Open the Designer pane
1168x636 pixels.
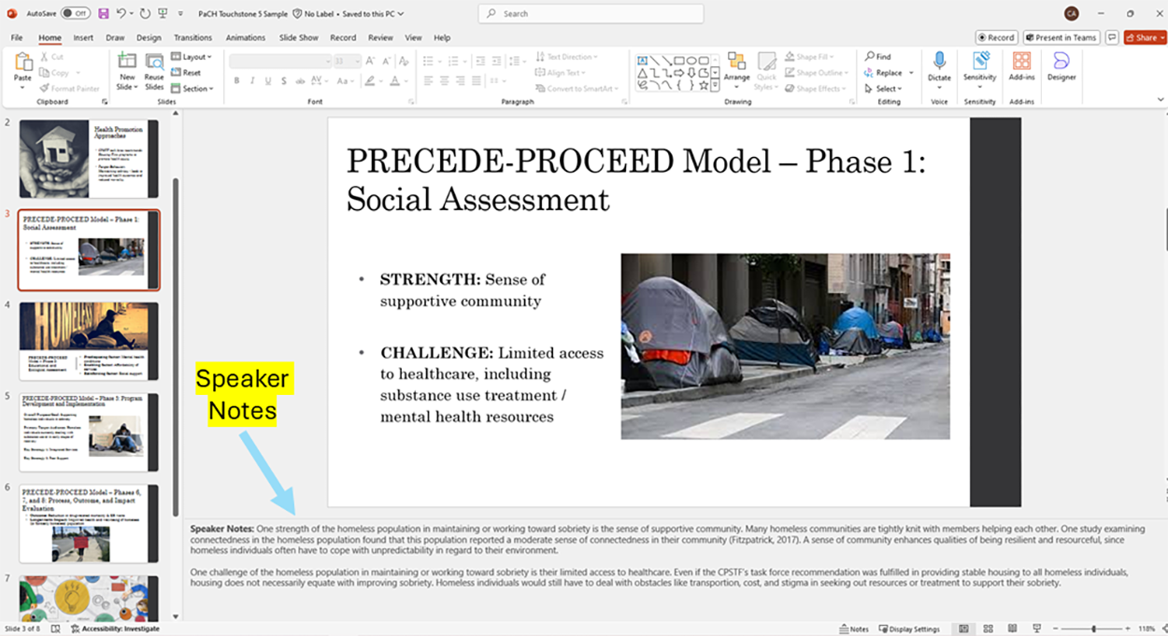(1061, 64)
